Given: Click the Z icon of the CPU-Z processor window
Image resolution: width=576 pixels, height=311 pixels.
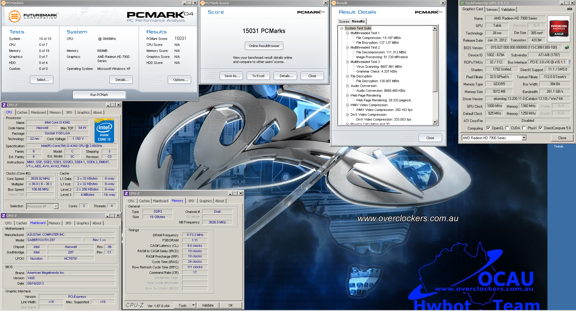Looking at the screenshot, I should (4, 105).
